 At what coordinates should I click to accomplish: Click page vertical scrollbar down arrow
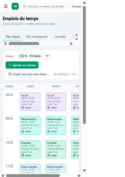tap(84, 170)
